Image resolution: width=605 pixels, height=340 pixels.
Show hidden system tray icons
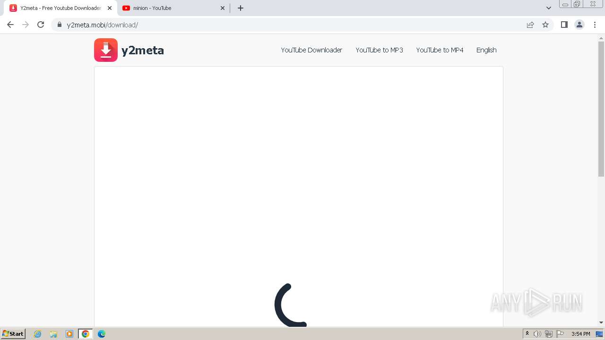click(x=527, y=334)
